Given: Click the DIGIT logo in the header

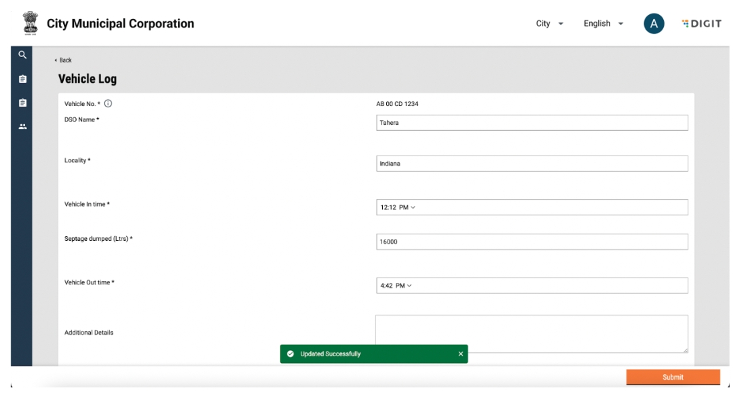Looking at the screenshot, I should [701, 24].
